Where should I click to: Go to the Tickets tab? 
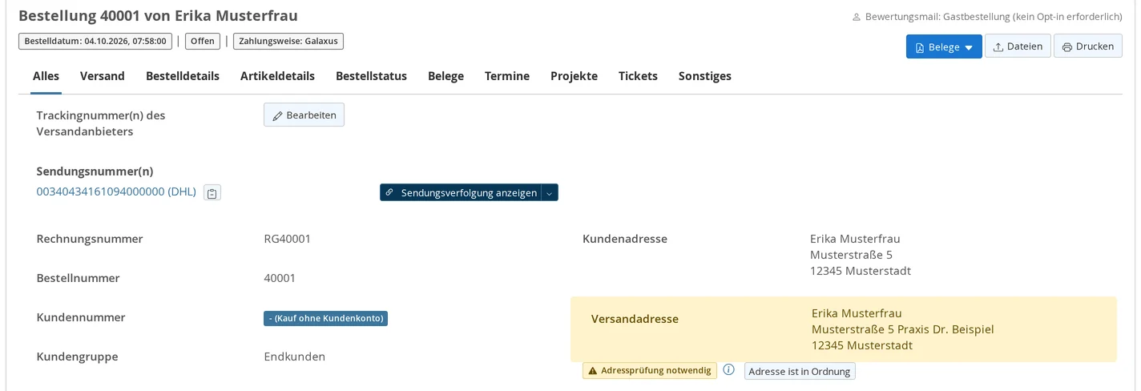pos(638,76)
